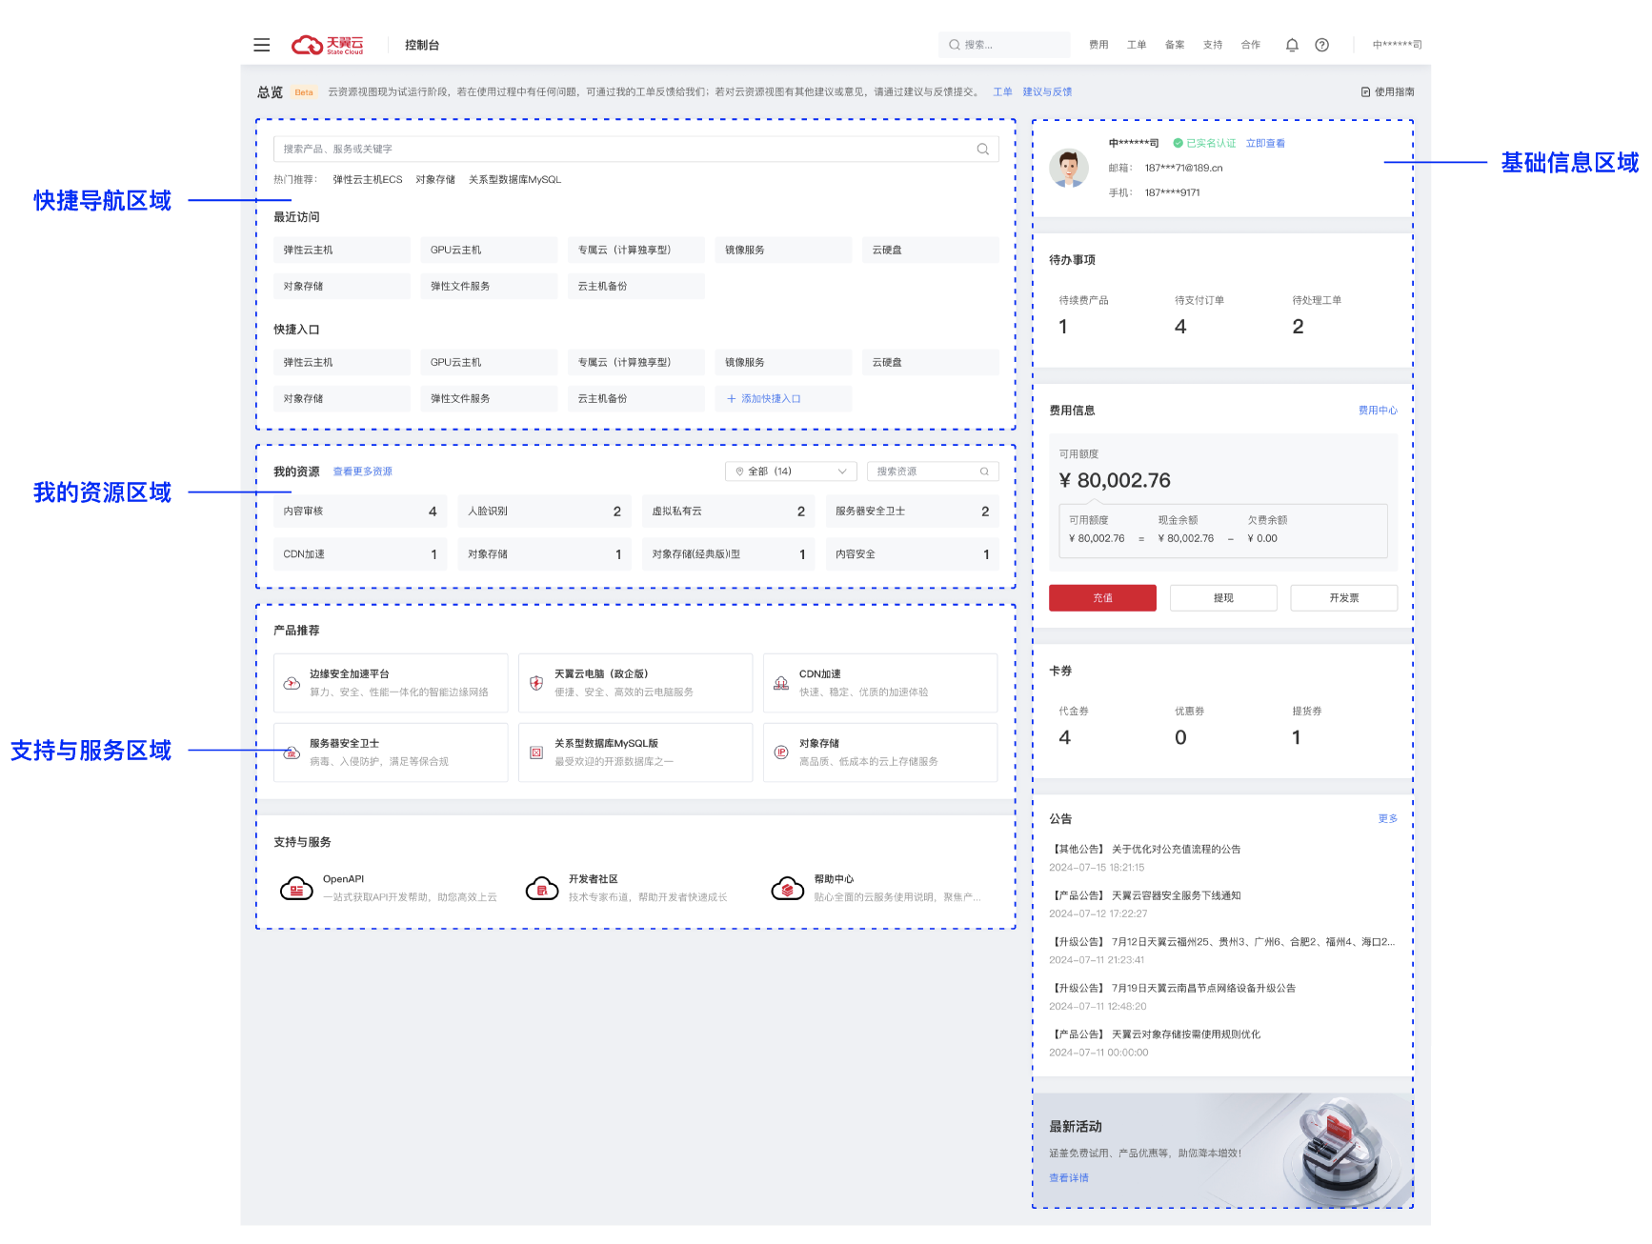This screenshot has height=1244, width=1652.
Task: Click the 建议与反馈 link
Action: coord(1047,92)
